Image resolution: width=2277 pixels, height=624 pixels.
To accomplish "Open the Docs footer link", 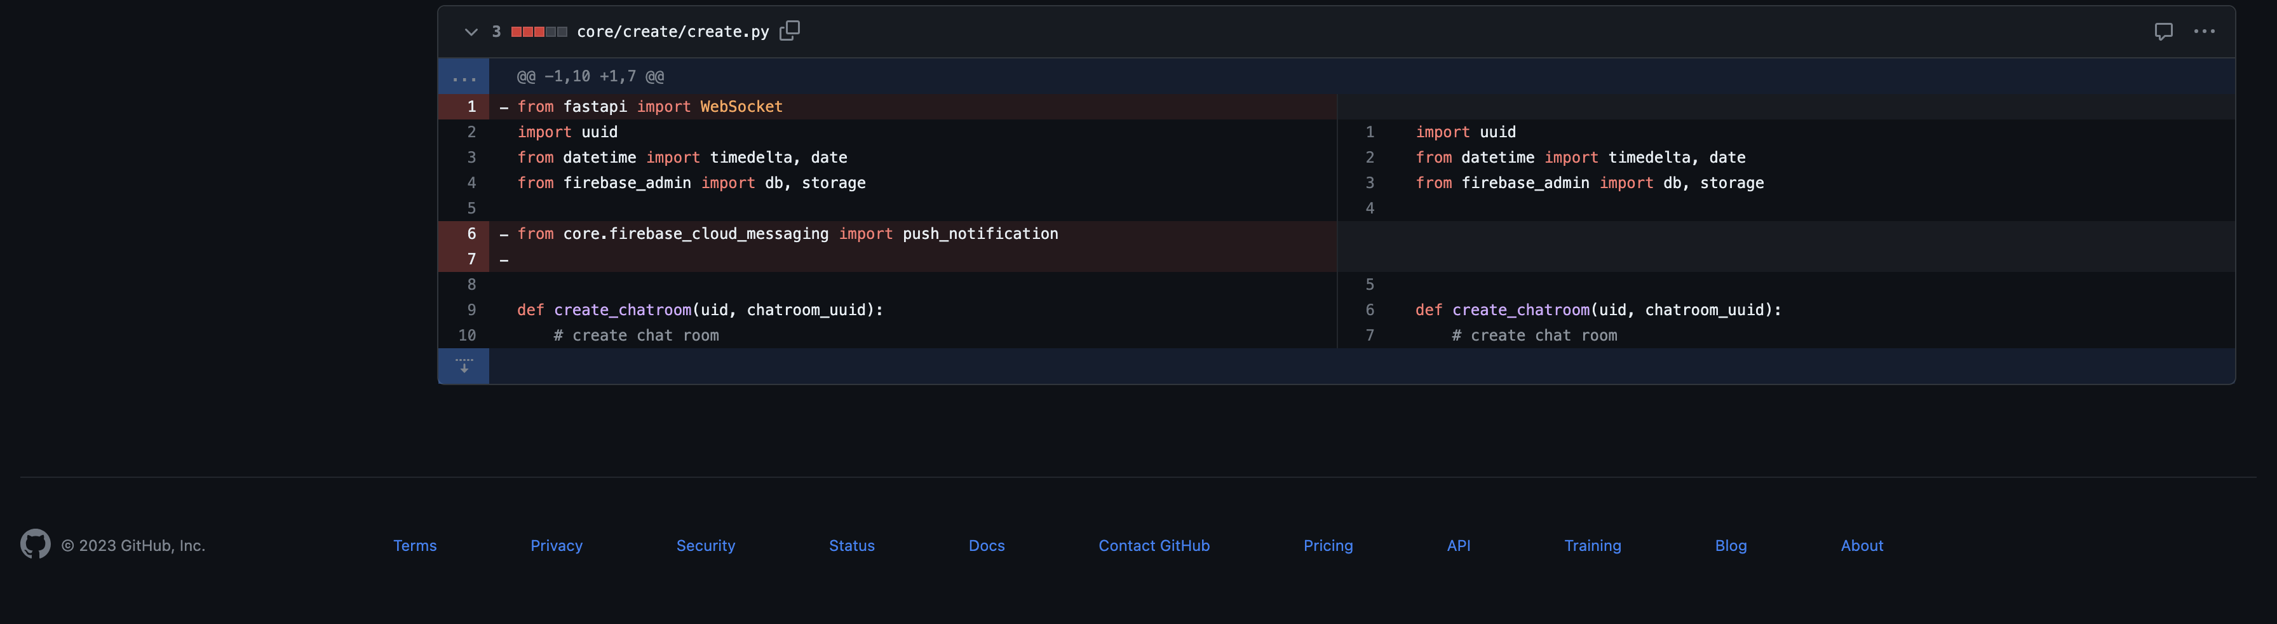I will [x=987, y=545].
